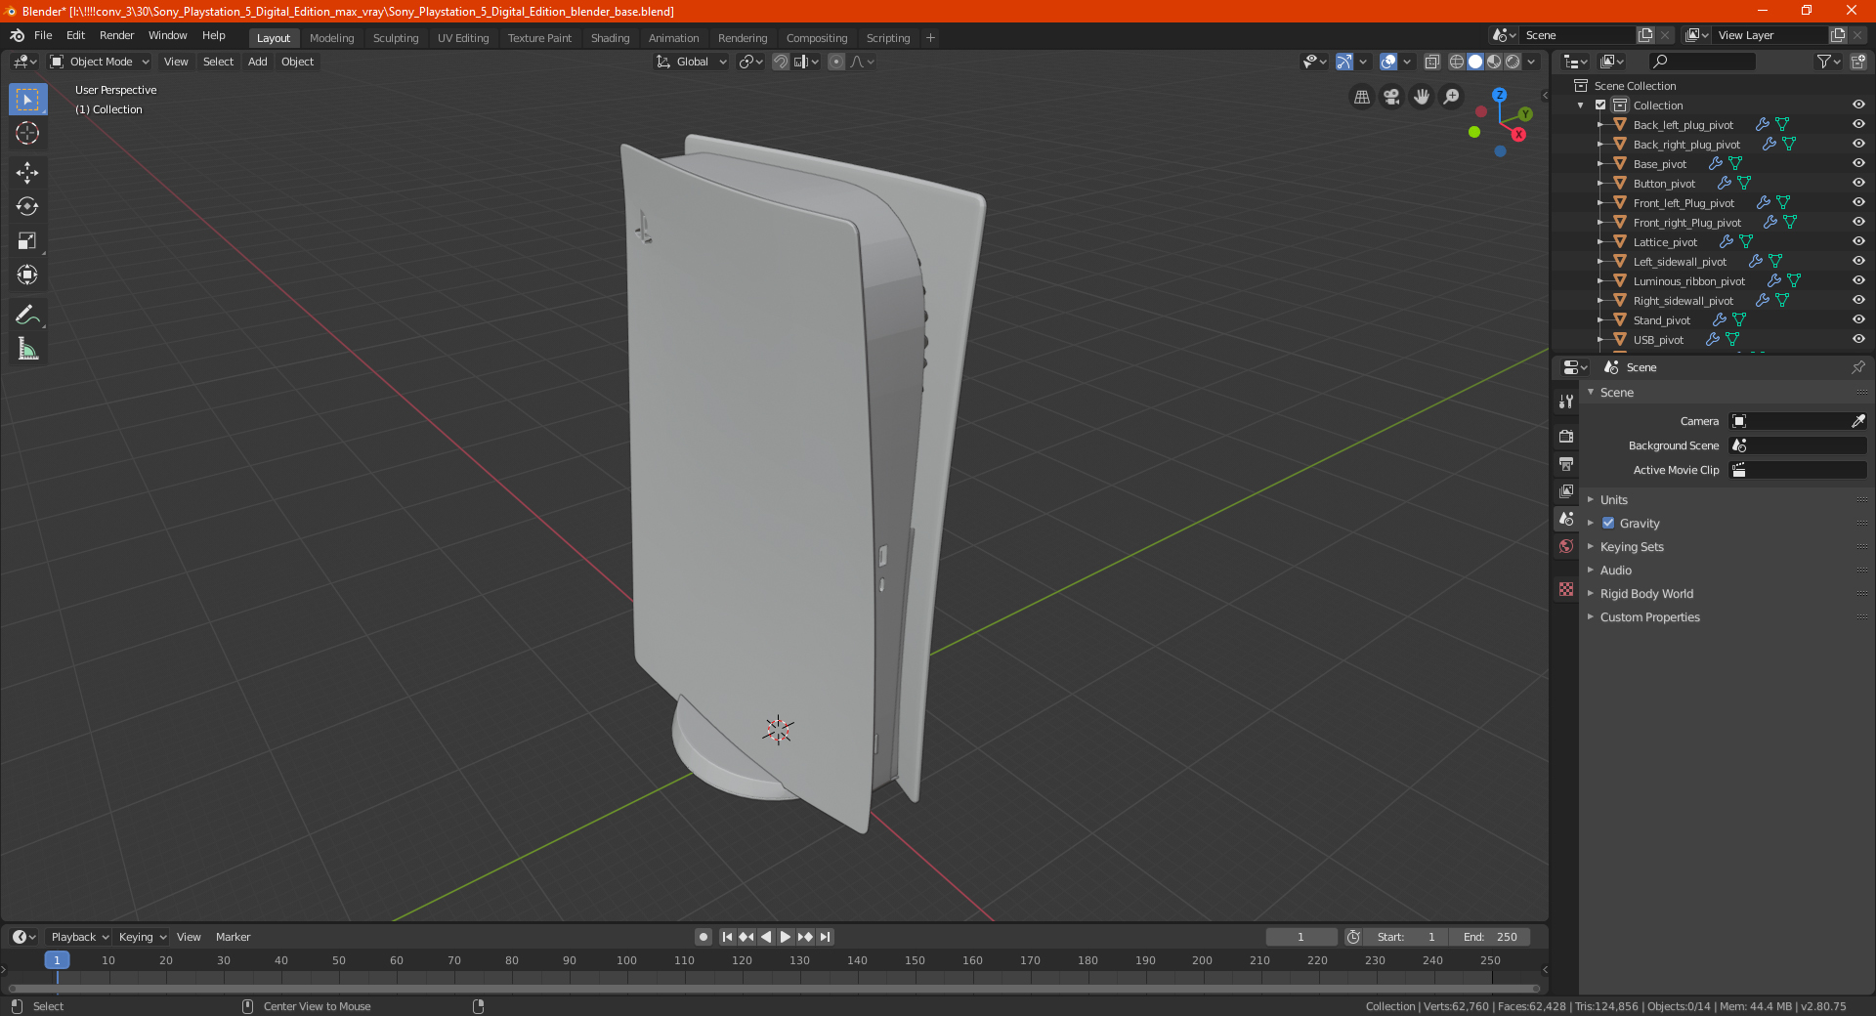Click frame 100 on the timeline ruler
Viewport: 1876px width, 1016px height.
626,960
